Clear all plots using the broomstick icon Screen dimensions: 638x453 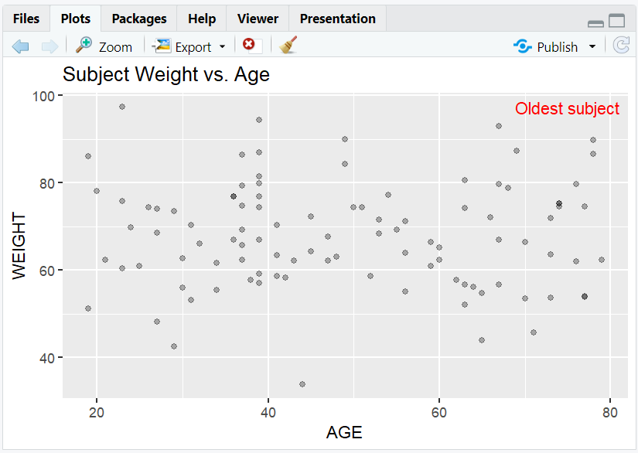[287, 46]
